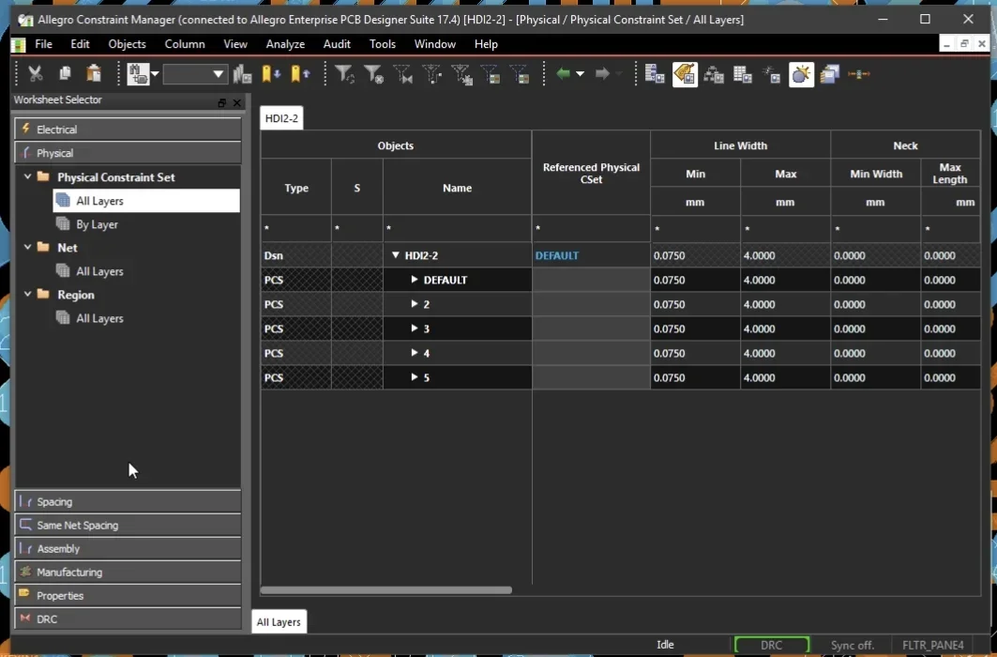Click the horizontal scrollbar under the table
Image resolution: width=997 pixels, height=657 pixels.
click(x=386, y=590)
